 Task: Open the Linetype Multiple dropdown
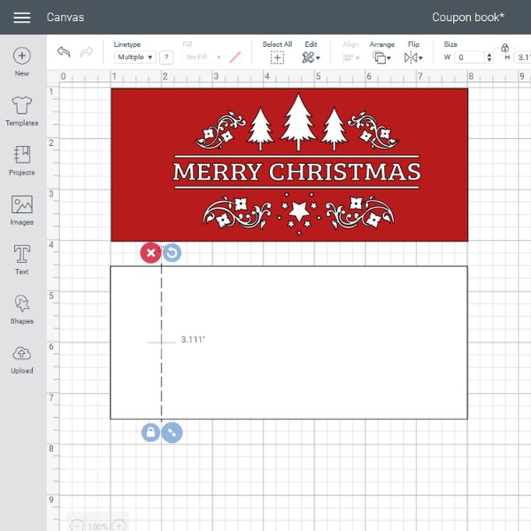pos(135,57)
